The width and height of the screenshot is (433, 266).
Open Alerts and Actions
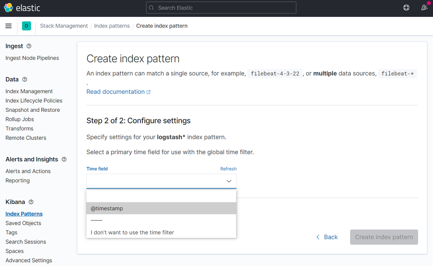28,172
